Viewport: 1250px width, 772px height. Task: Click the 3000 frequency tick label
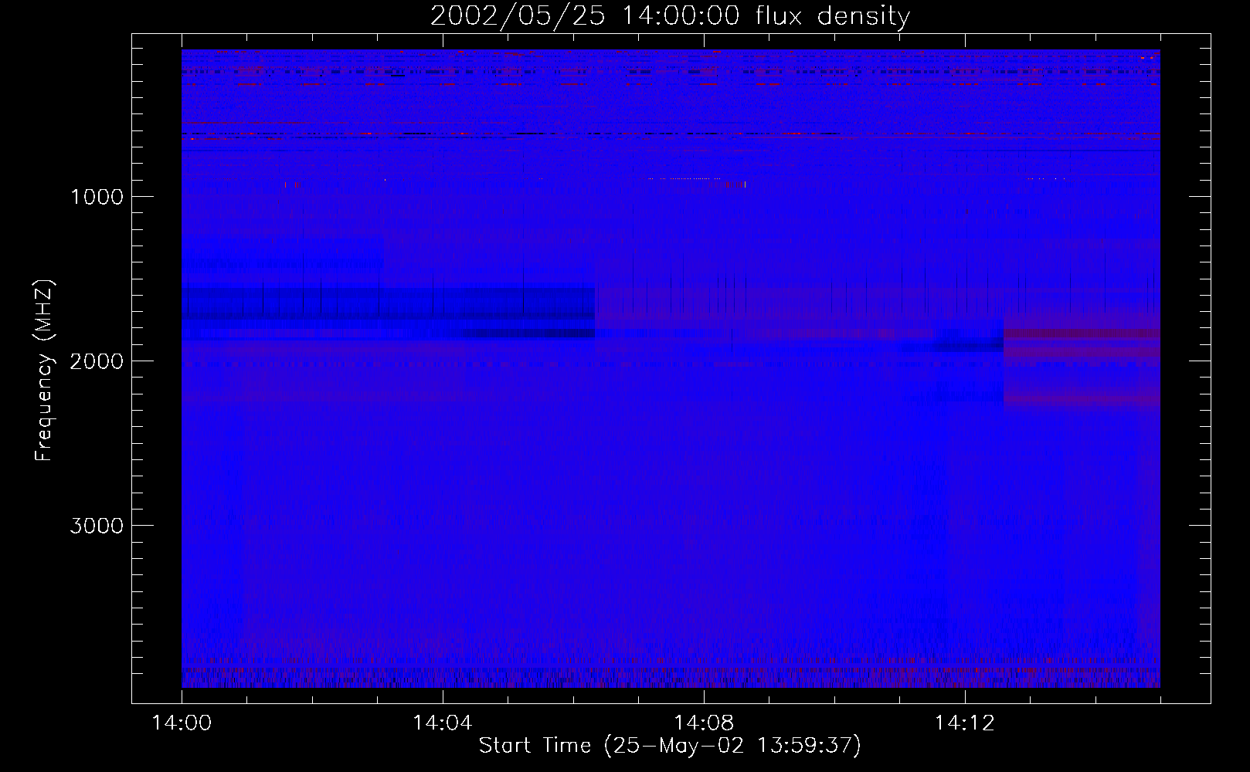[x=97, y=526]
